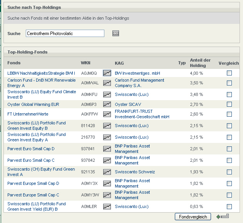Click the Fondsvergleich button
This screenshot has width=243, height=223.
click(193, 217)
